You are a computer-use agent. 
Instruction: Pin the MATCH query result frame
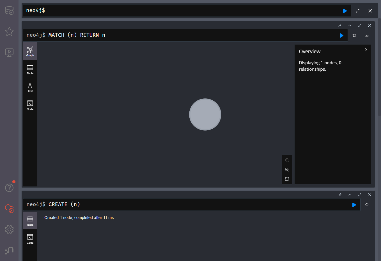click(x=340, y=25)
